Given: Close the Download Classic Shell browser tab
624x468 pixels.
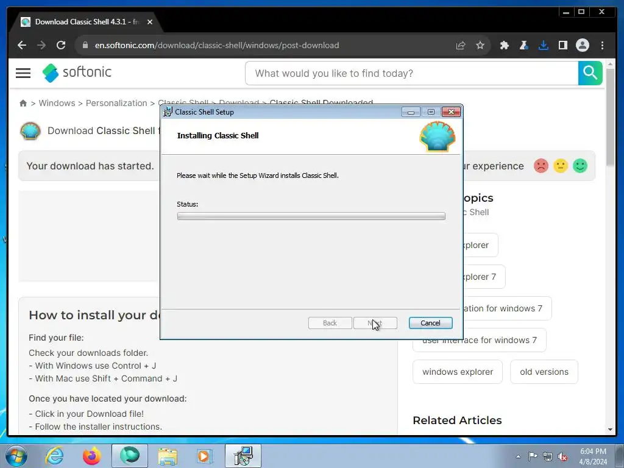Looking at the screenshot, I should (x=150, y=22).
